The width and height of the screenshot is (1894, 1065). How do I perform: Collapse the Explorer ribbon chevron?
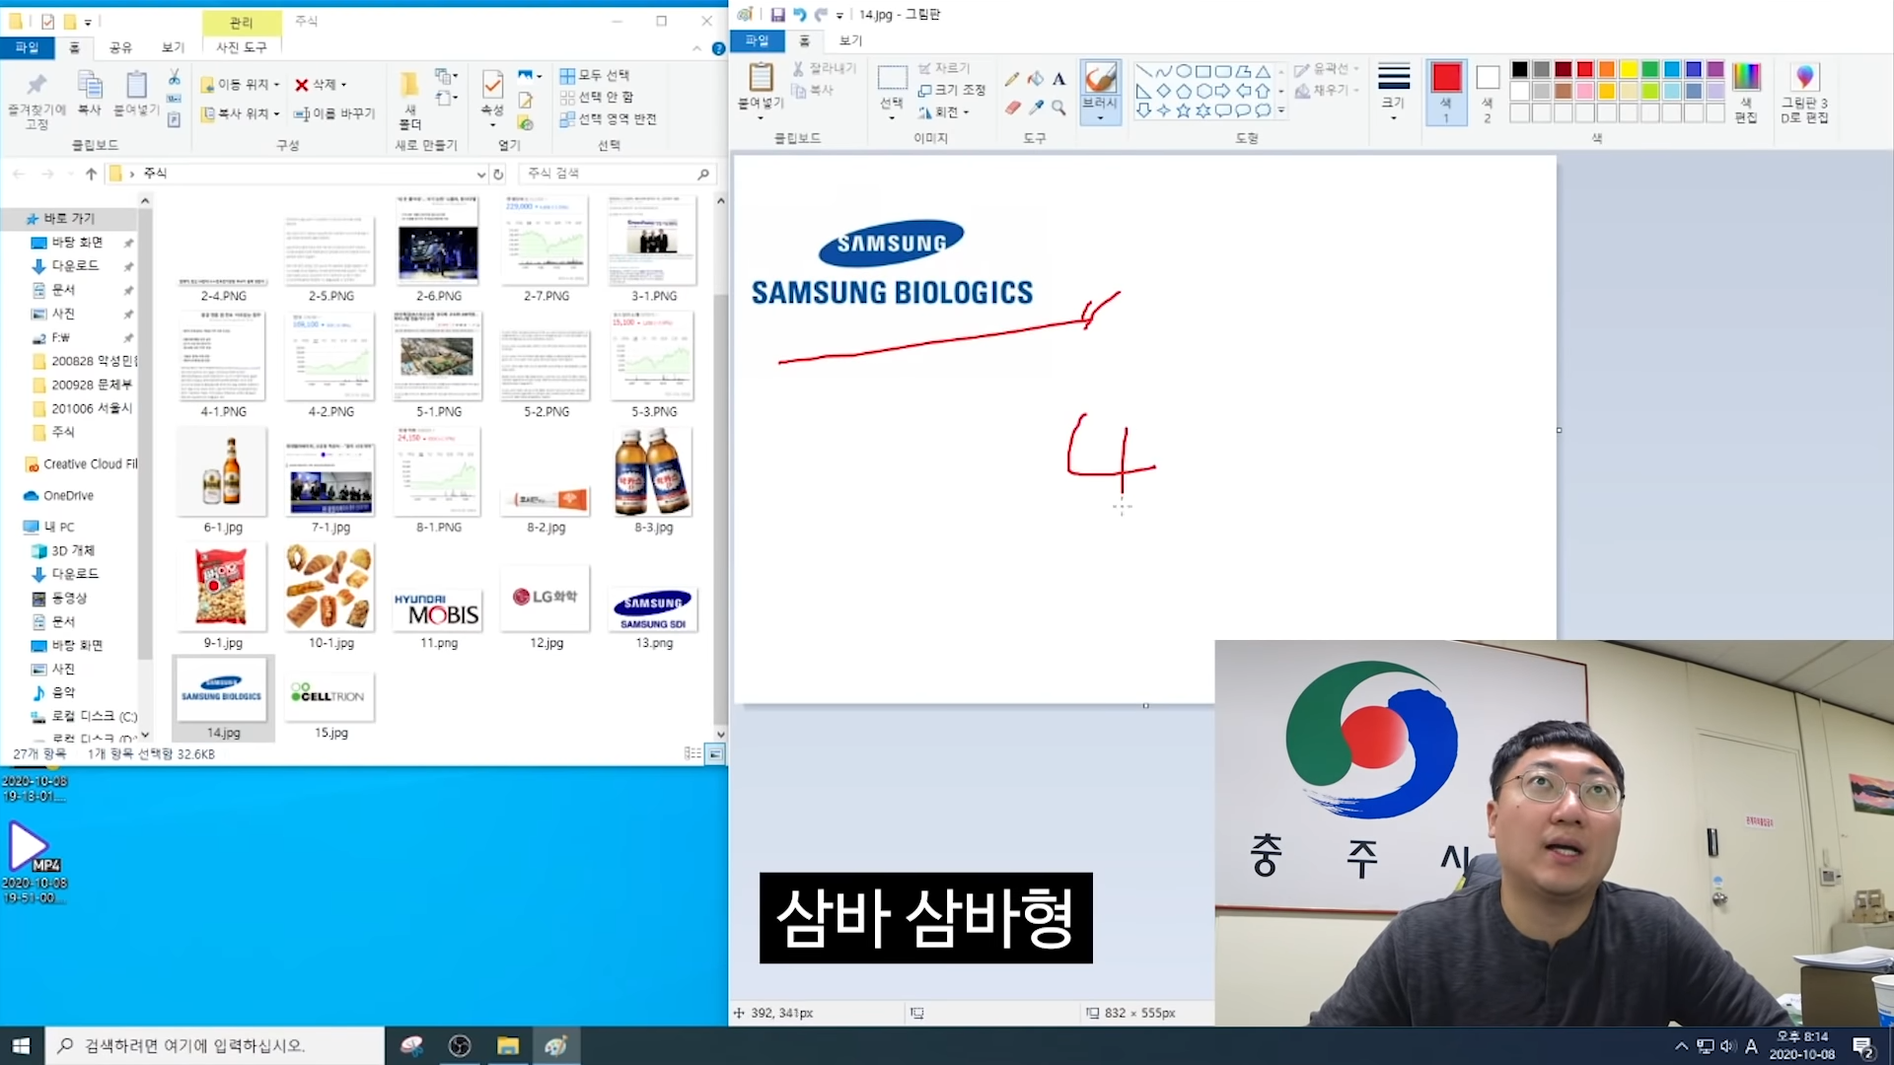click(x=697, y=47)
